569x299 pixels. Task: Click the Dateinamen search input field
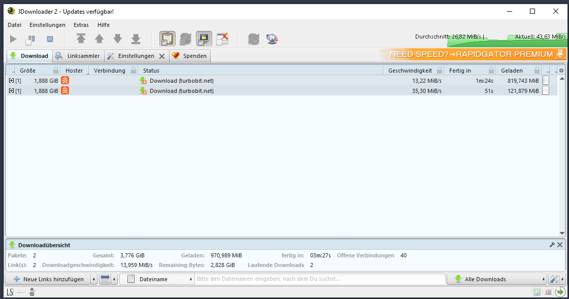coord(320,279)
